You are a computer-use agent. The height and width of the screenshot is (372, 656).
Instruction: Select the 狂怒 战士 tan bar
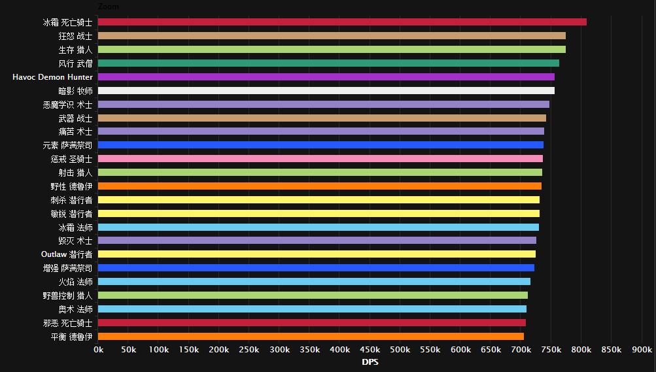(x=332, y=36)
